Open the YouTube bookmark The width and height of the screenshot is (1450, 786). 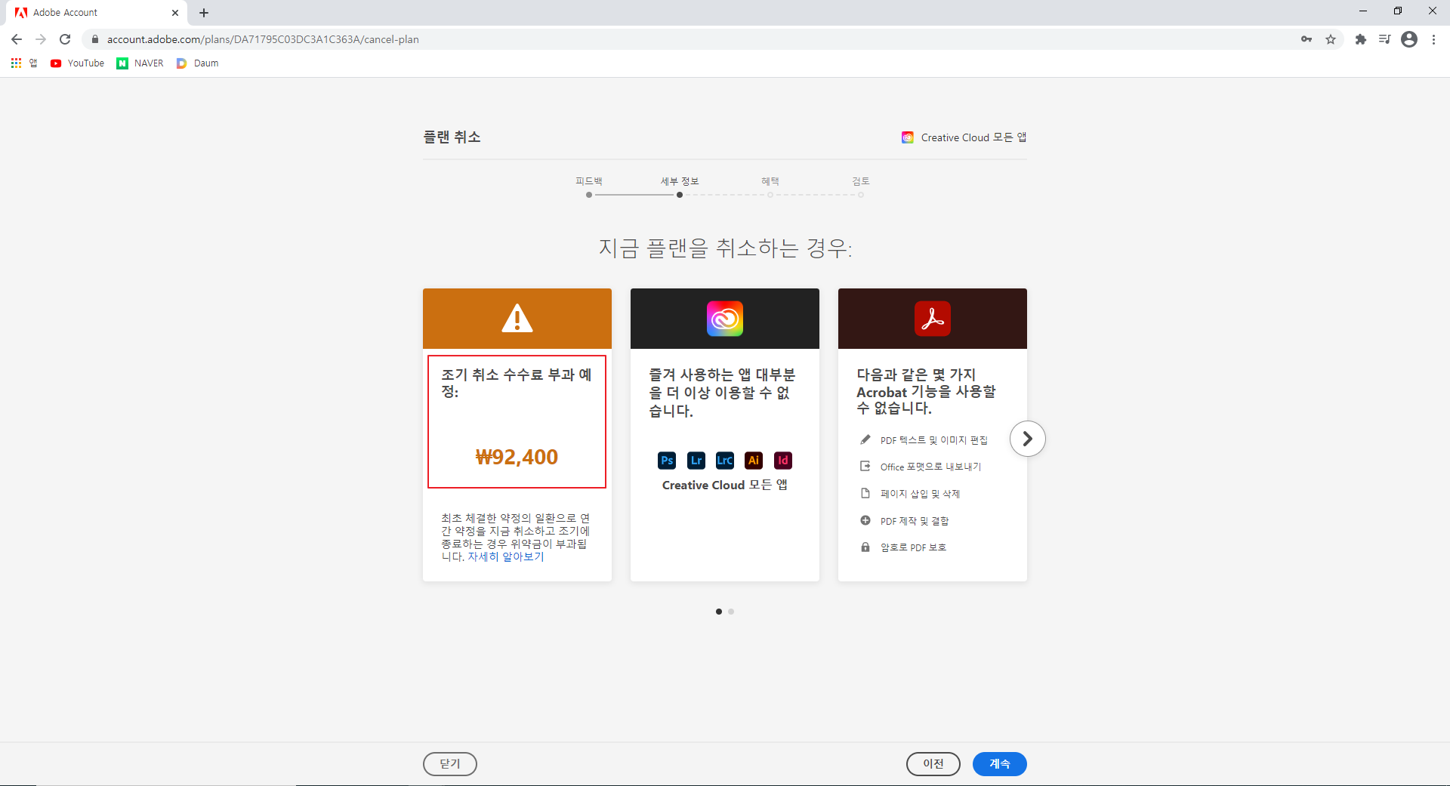[77, 63]
